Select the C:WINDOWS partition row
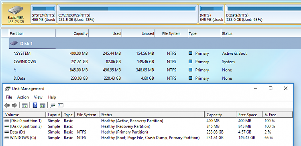The width and height of the screenshot is (301, 146). click(x=155, y=62)
